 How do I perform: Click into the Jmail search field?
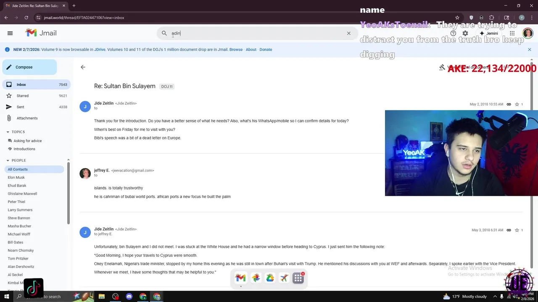tap(256, 33)
